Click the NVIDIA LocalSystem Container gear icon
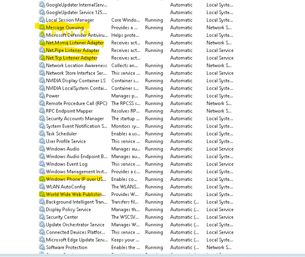The image size is (305, 257). pos(42,88)
